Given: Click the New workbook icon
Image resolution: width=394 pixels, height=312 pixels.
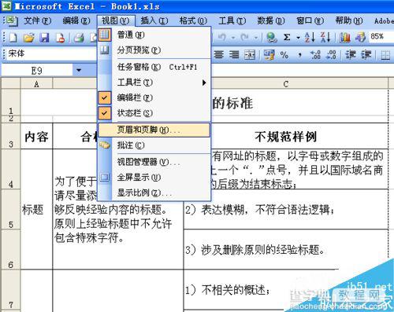Looking at the screenshot, I should 13,38.
